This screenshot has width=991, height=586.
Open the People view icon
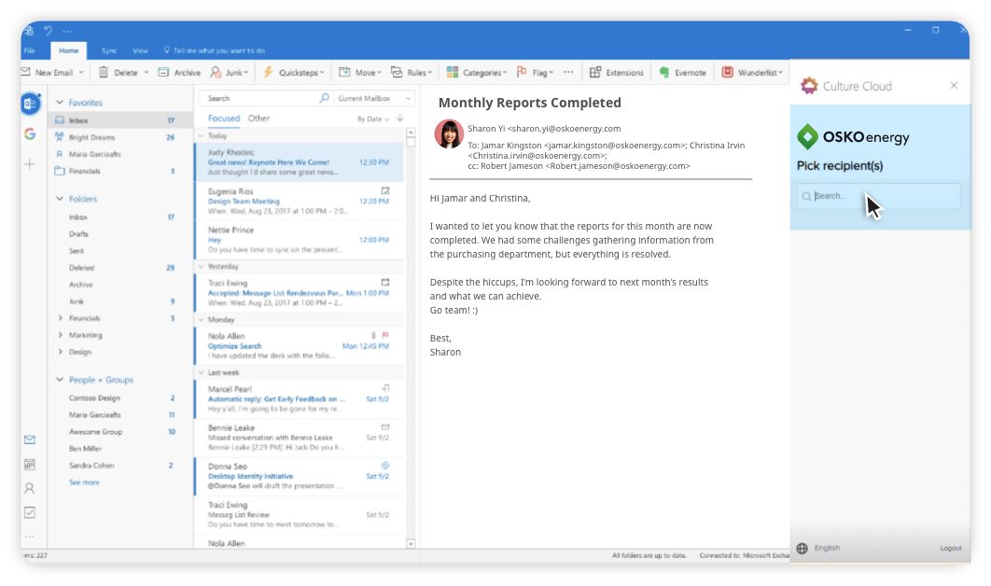click(x=30, y=489)
